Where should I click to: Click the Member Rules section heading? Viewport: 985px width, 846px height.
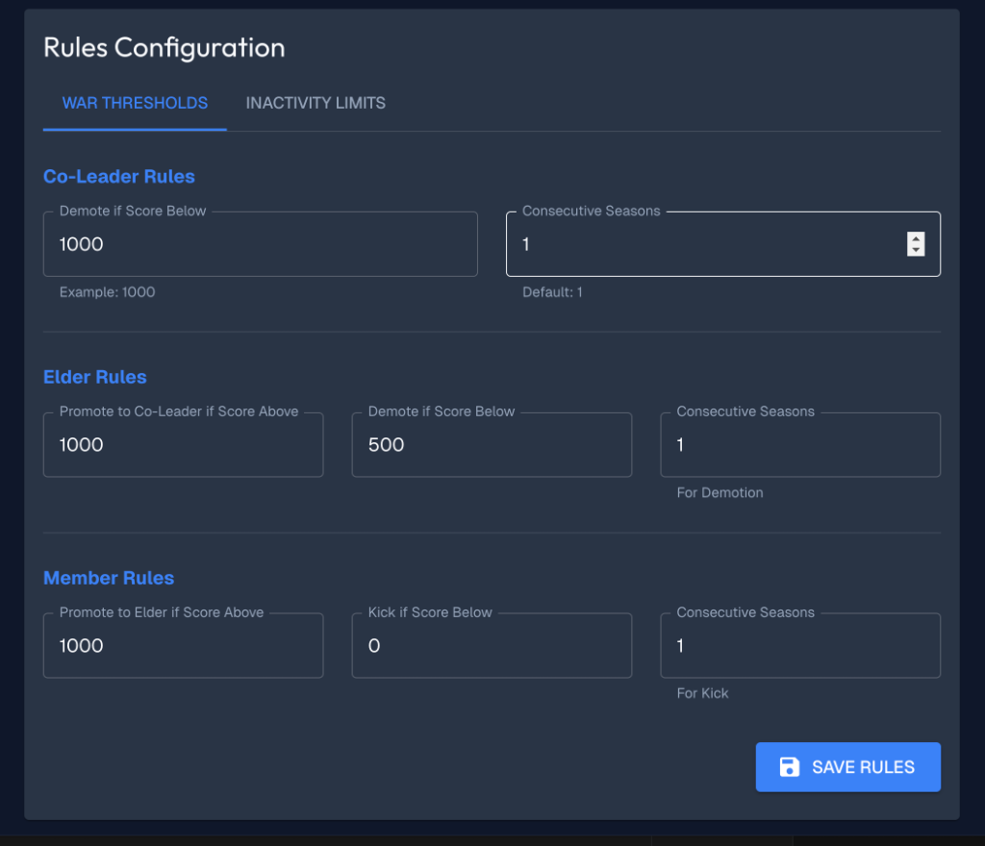(109, 578)
